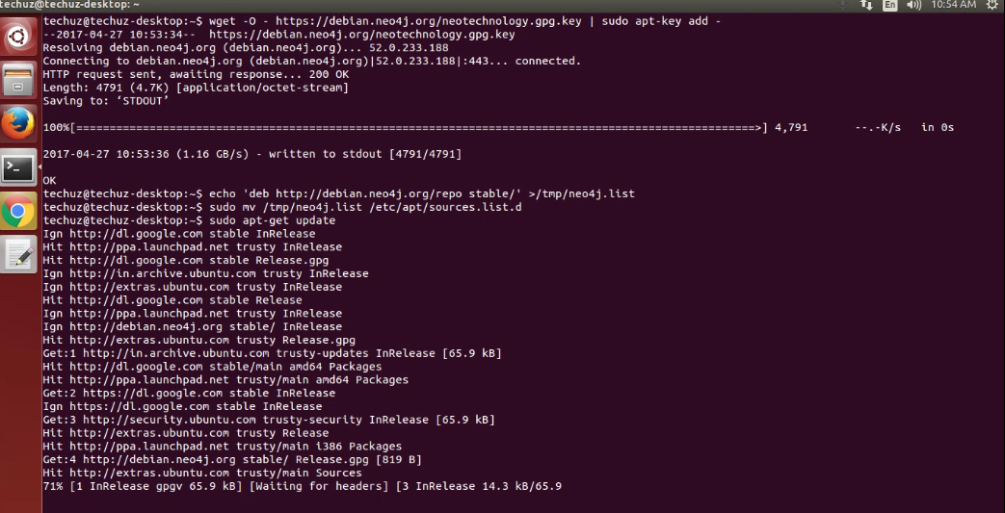Click the 71% apt progress status line
This screenshot has height=513, width=1005.
coord(302,486)
